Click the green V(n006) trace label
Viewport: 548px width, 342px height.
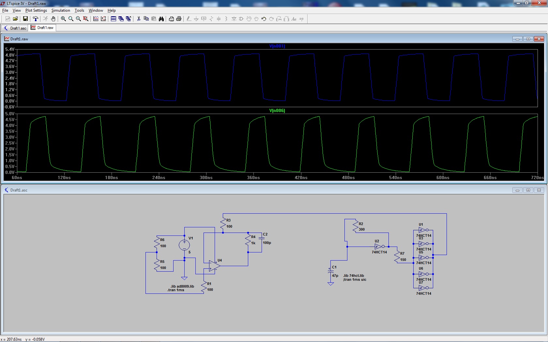[277, 111]
